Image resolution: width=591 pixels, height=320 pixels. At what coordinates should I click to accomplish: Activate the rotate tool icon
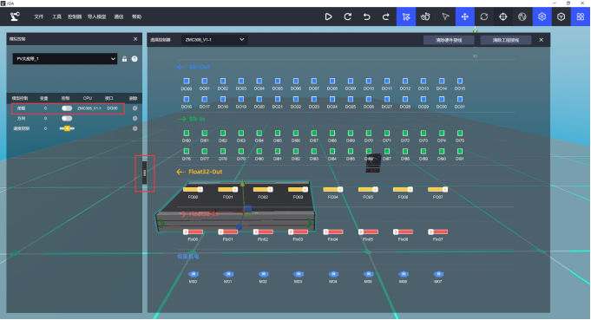click(x=484, y=16)
